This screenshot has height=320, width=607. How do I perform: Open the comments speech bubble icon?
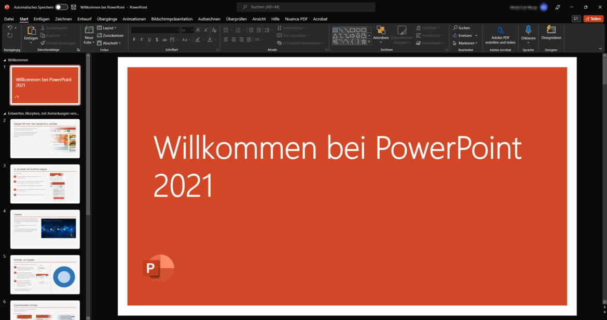tap(575, 19)
